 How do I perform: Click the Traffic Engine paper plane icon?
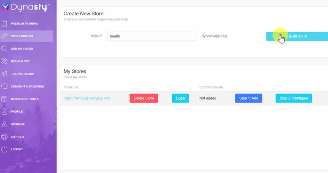point(4,74)
